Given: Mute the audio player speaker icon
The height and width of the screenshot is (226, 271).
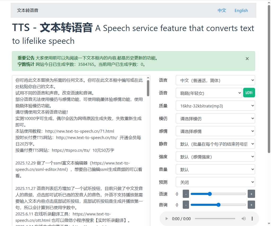Looking at the screenshot, I should (x=244, y=219).
